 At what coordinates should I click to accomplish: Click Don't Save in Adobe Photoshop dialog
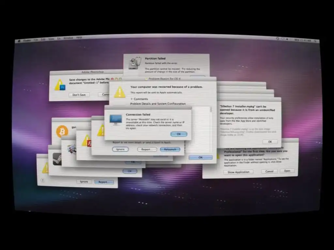[79, 95]
